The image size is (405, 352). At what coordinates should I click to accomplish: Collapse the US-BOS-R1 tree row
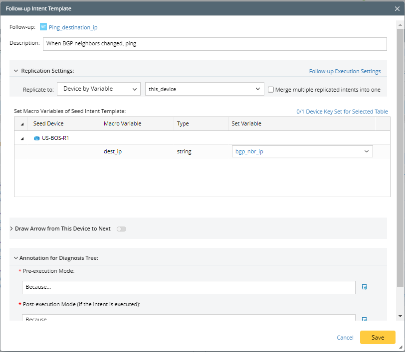click(22, 138)
